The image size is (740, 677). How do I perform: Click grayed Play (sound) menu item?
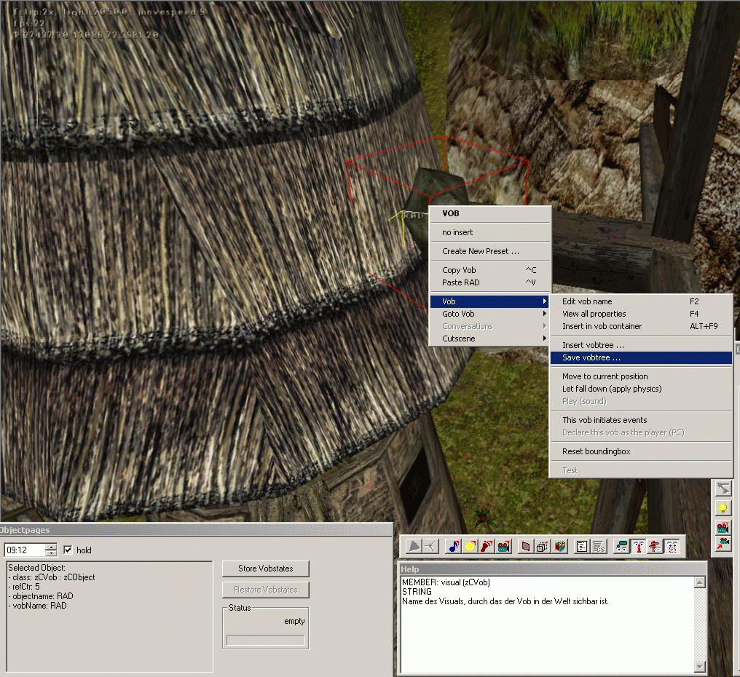(x=641, y=401)
